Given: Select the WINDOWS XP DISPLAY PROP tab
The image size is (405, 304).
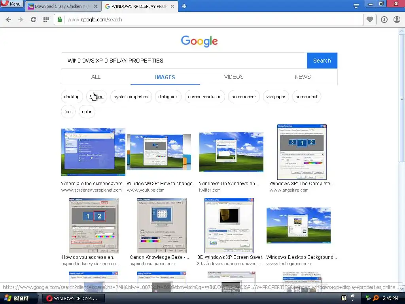Looking at the screenshot, I should (x=140, y=6).
